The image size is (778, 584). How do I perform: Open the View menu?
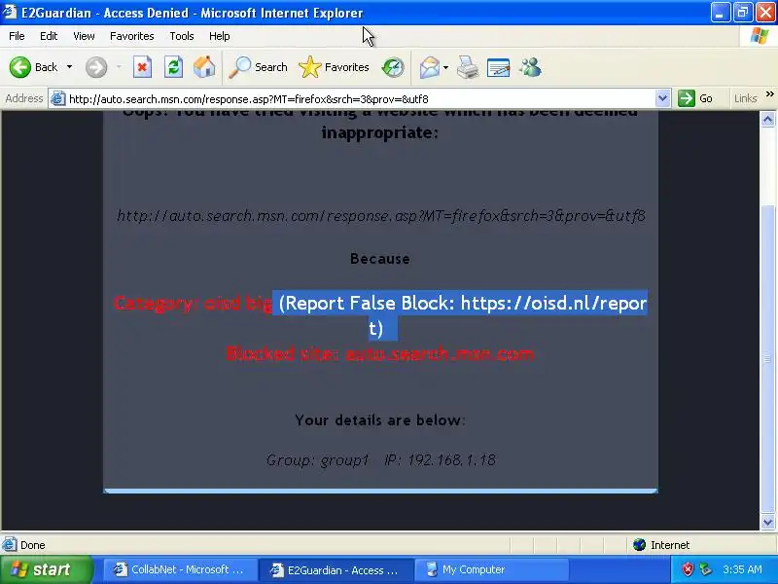pos(84,36)
